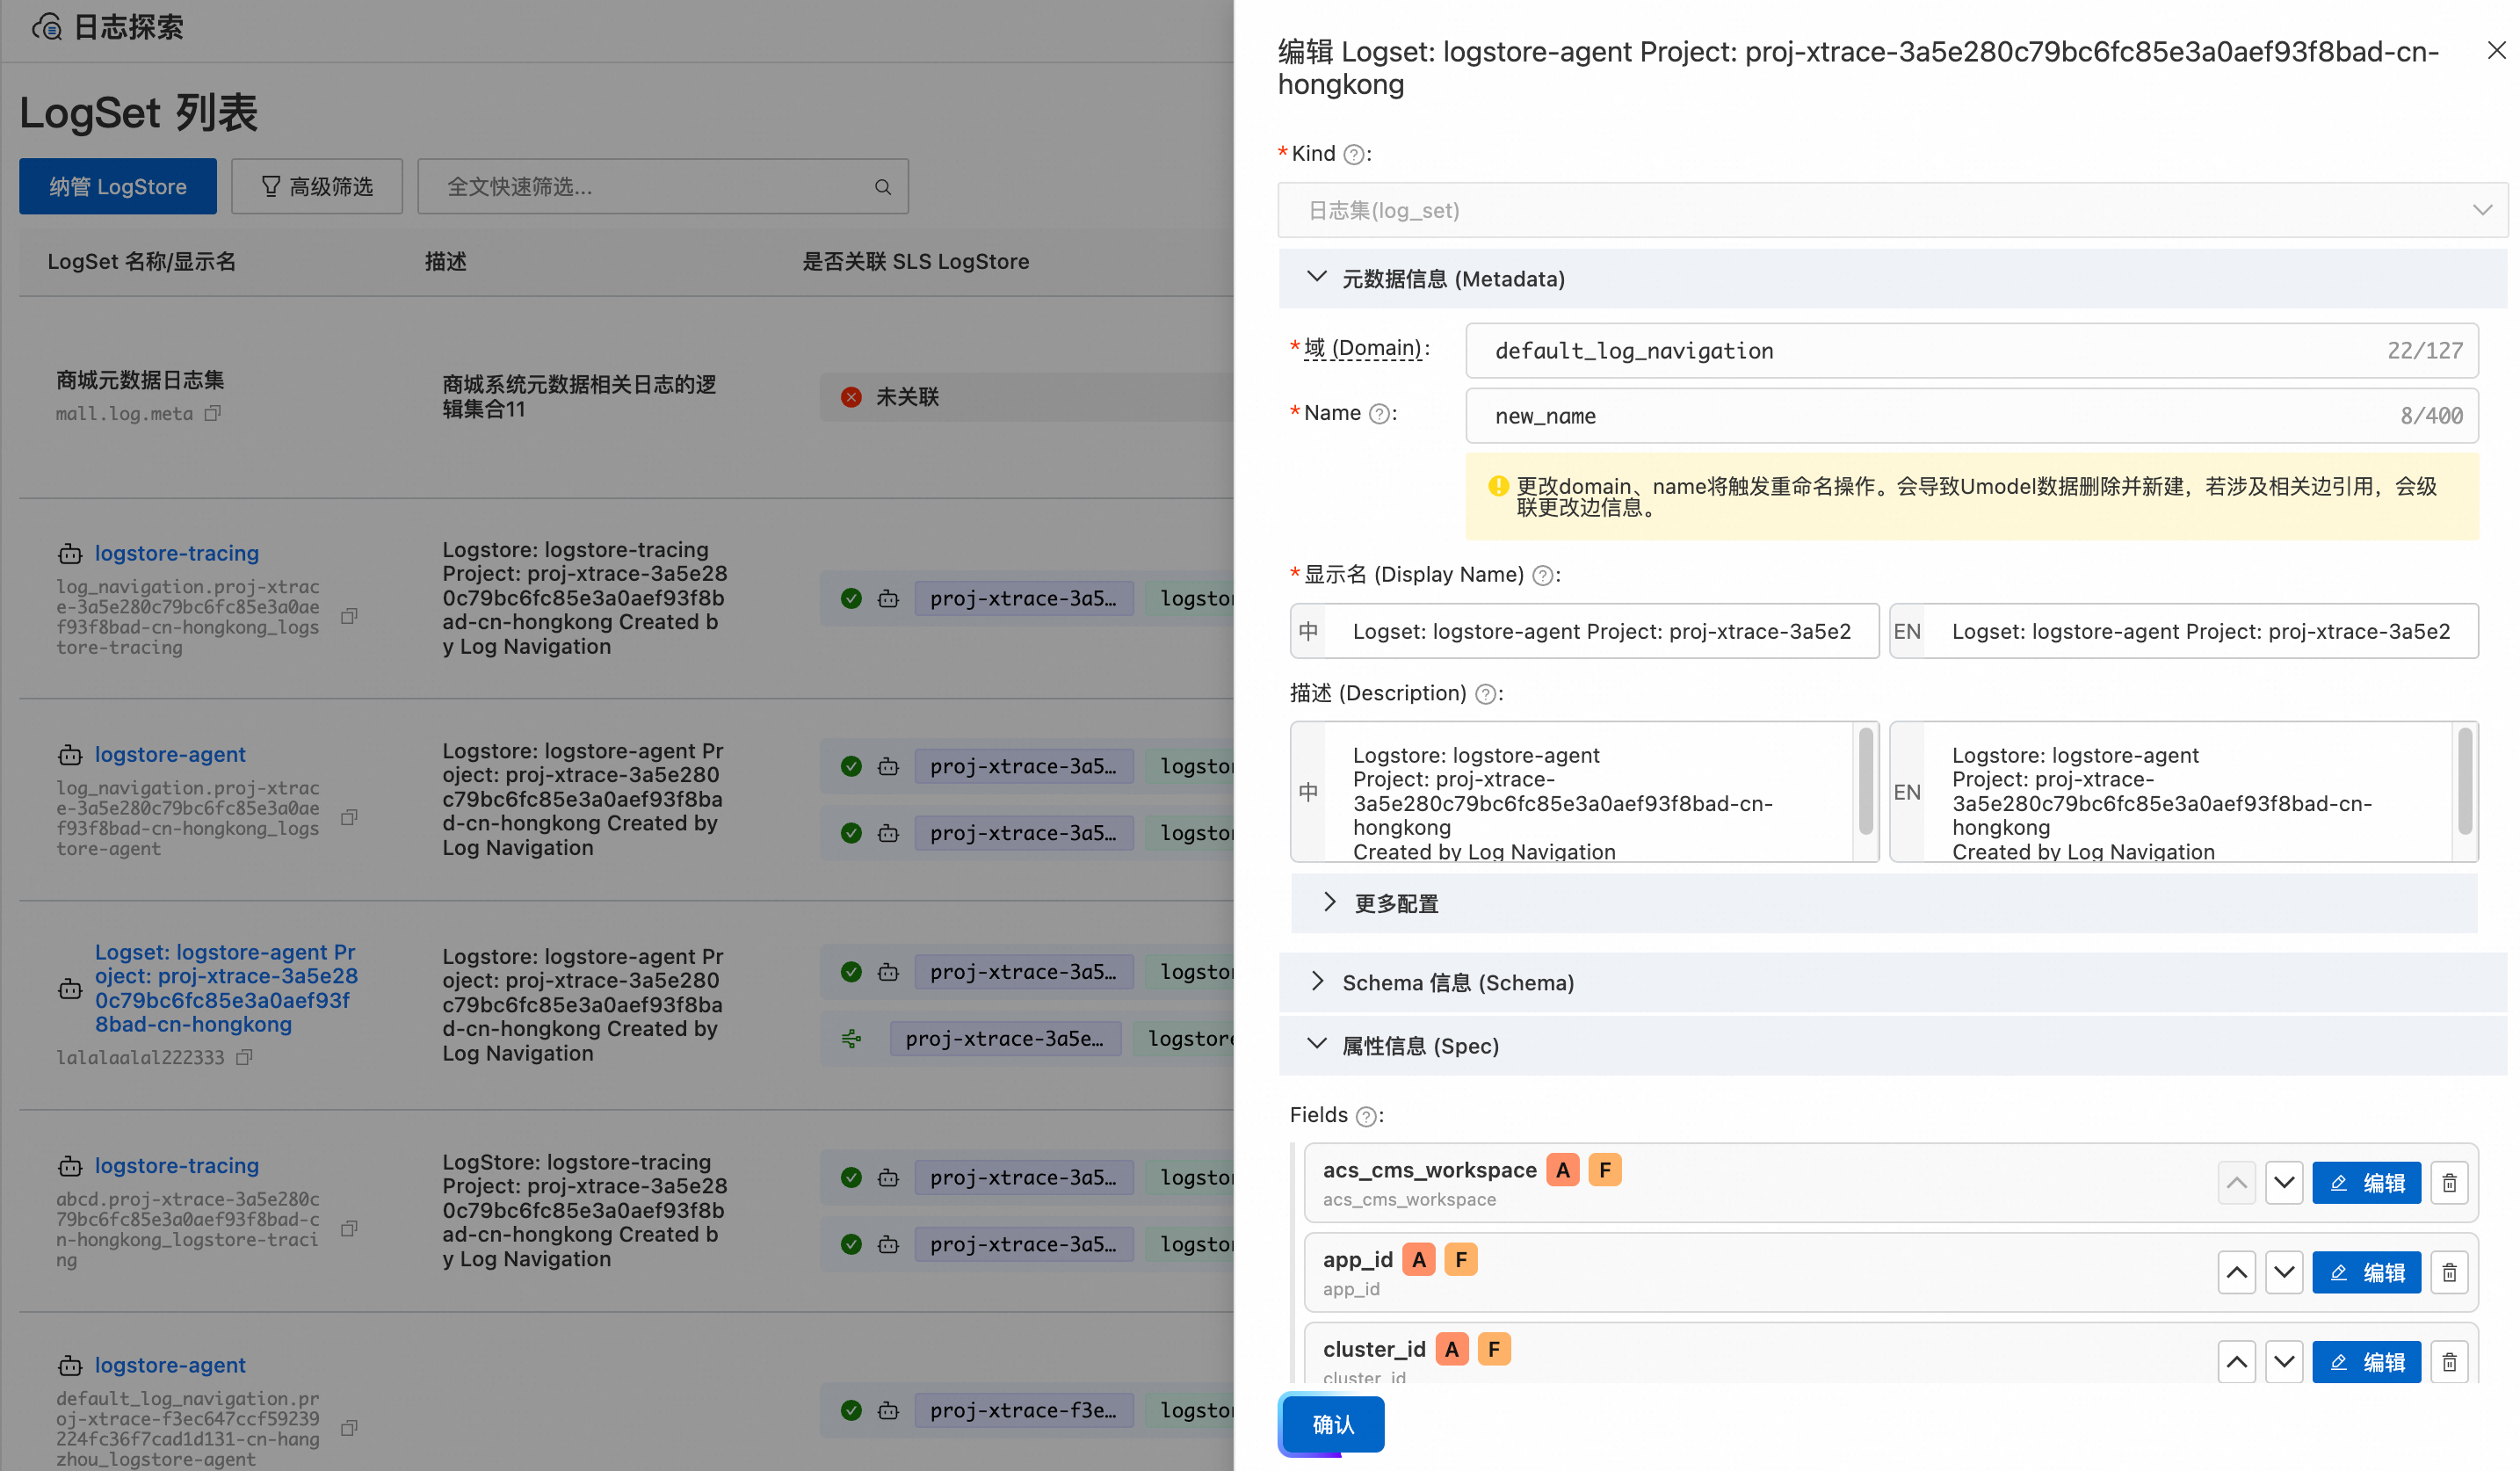Click help icon next to Description label
Screen dimensions: 2520x1471
coord(1486,694)
